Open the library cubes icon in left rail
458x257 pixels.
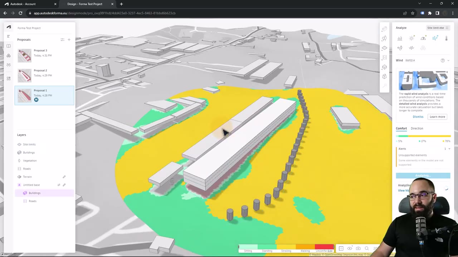(x=9, y=56)
